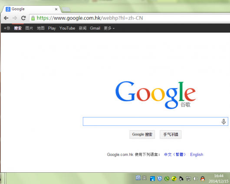Open the QQ penguin tray icon
230x184 pixels.
(x=203, y=178)
